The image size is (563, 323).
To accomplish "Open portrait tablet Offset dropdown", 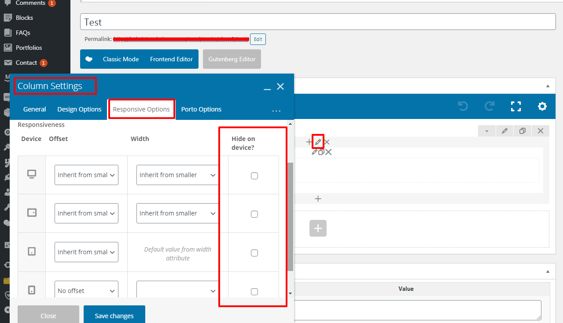I will [x=86, y=252].
